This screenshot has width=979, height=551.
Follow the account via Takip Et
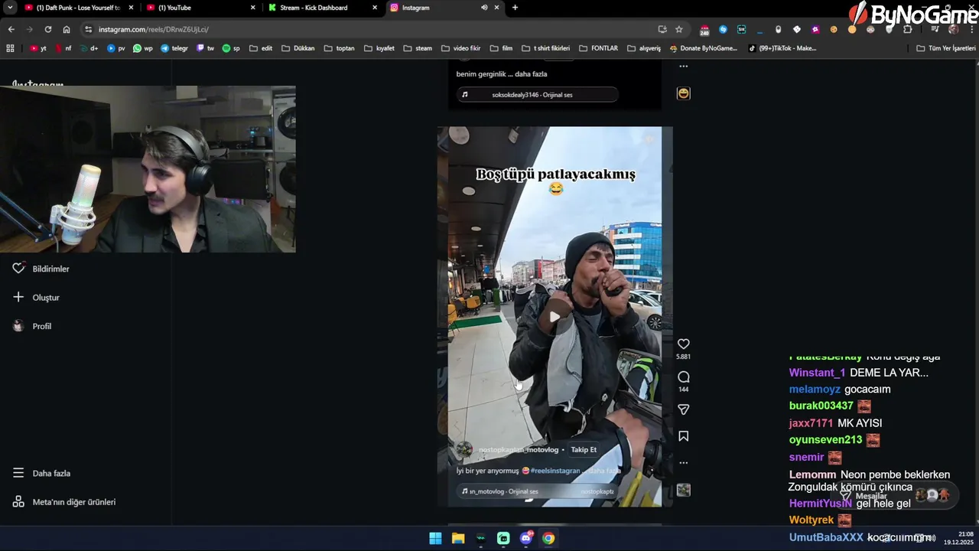[584, 450]
